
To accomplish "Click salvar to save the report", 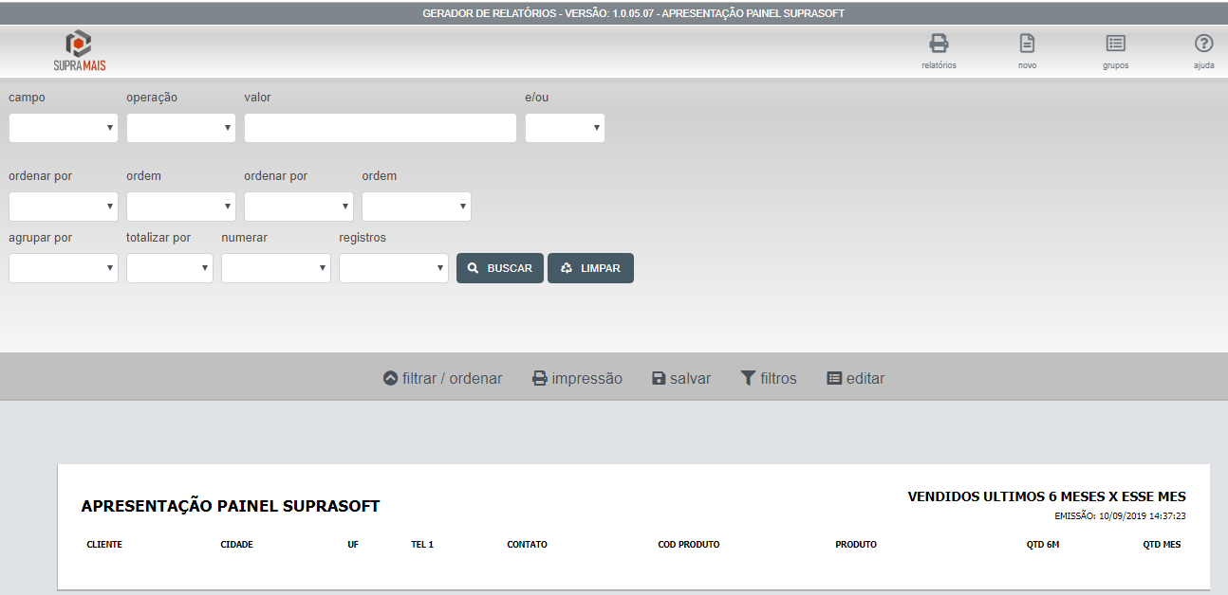I will tap(680, 379).
